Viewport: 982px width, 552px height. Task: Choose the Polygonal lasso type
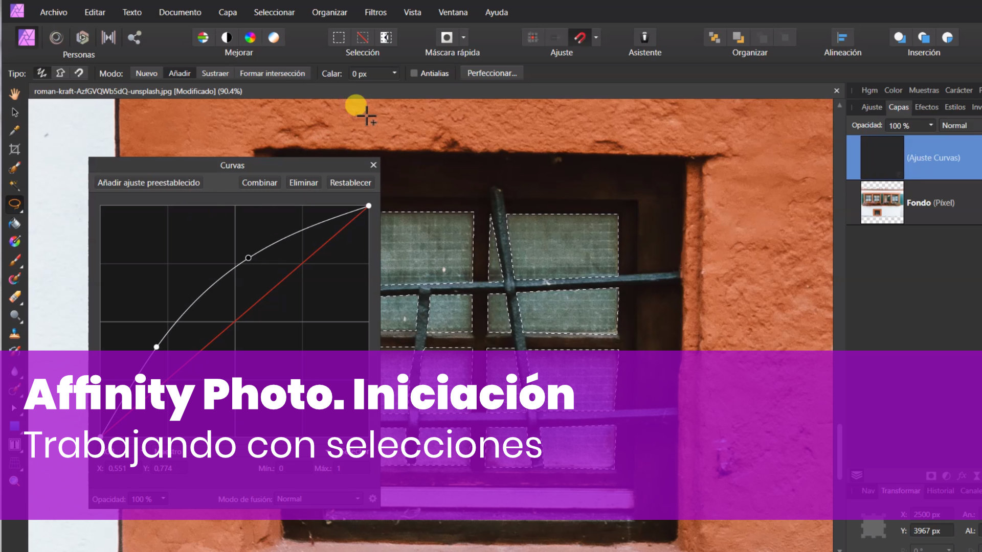pyautogui.click(x=60, y=73)
